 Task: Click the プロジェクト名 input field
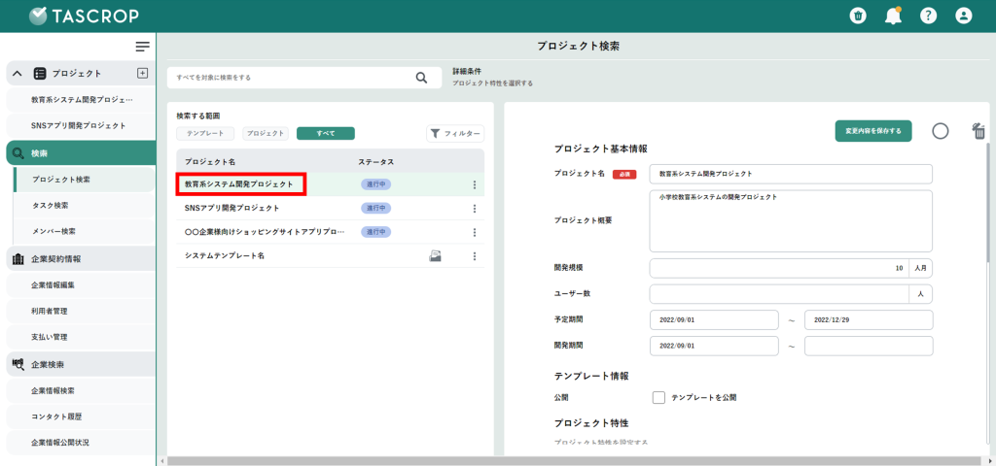791,174
